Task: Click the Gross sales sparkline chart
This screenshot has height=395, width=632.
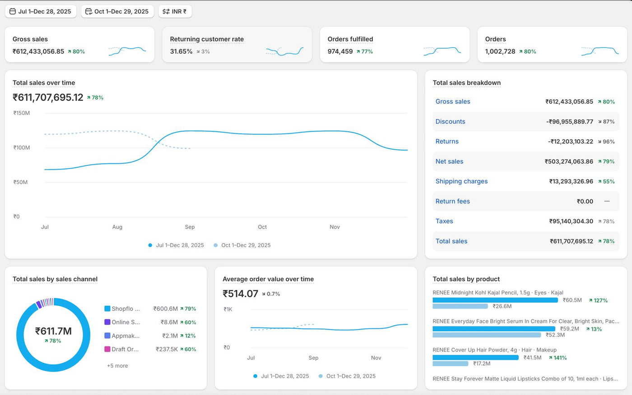Action: click(127, 51)
